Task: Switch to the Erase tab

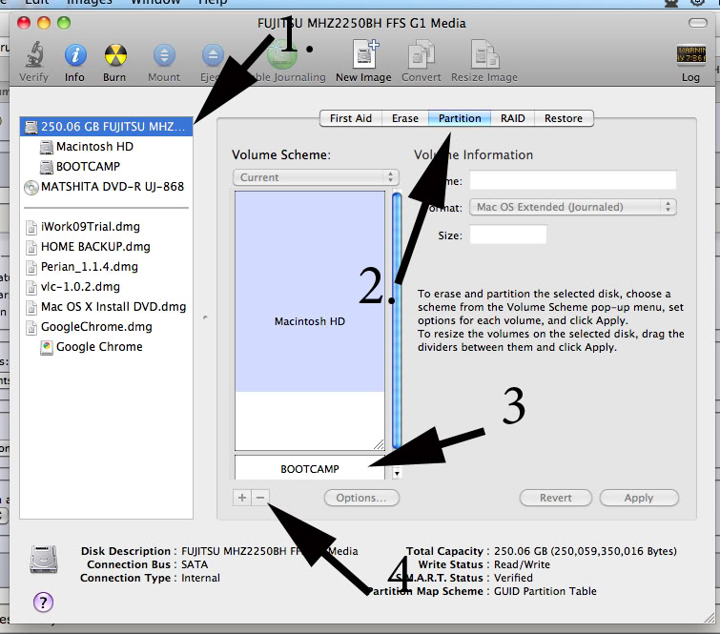Action: [405, 118]
